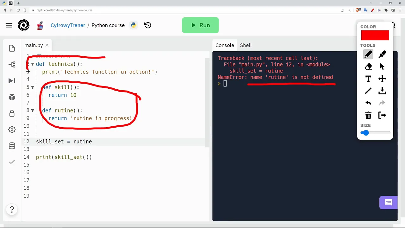Collapse the rutine function fold arrow
The width and height of the screenshot is (405, 228).
32,111
